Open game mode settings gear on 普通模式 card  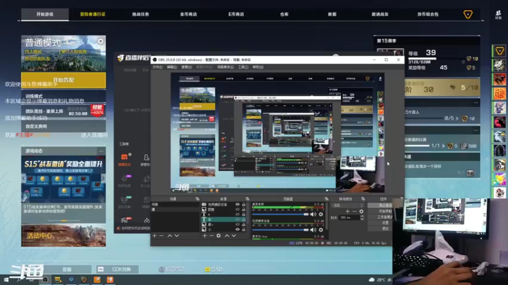coord(101,41)
